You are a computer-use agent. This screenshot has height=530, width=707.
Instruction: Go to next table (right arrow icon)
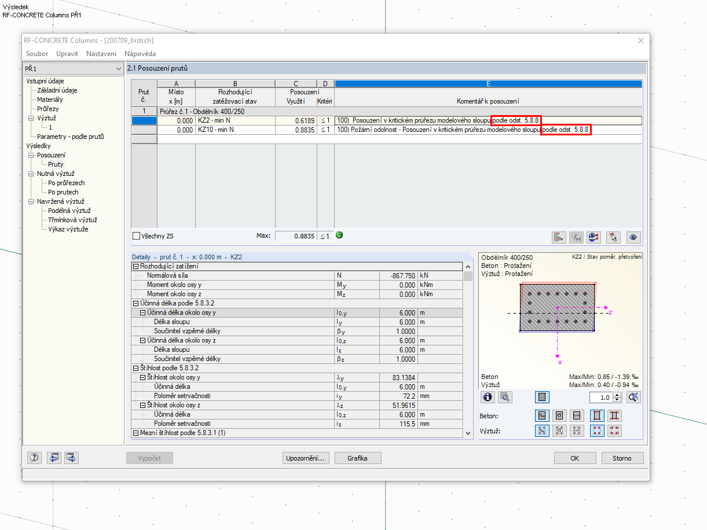pyautogui.click(x=71, y=458)
